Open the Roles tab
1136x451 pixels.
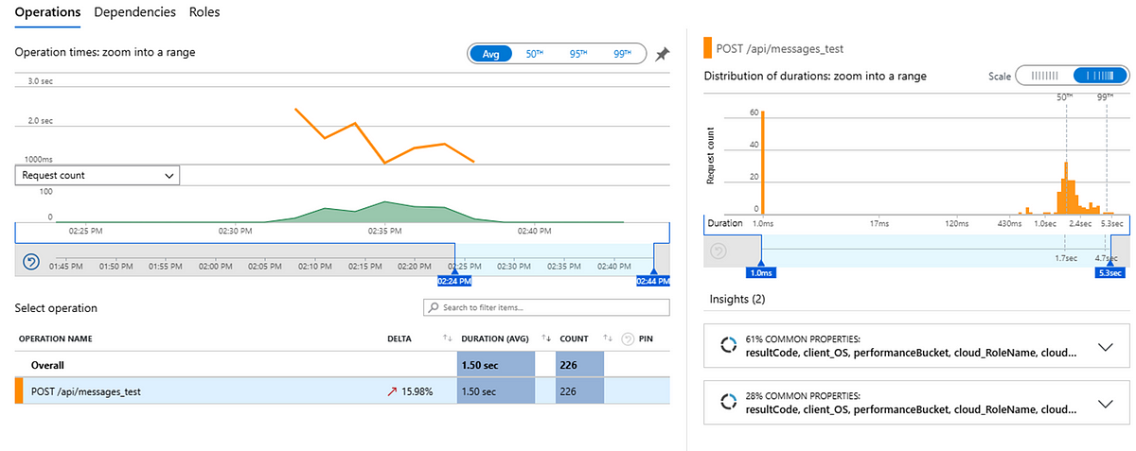(x=205, y=12)
